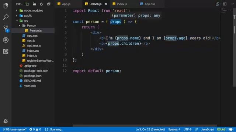
Task: Split the editor to the side
Action: click(x=225, y=4)
